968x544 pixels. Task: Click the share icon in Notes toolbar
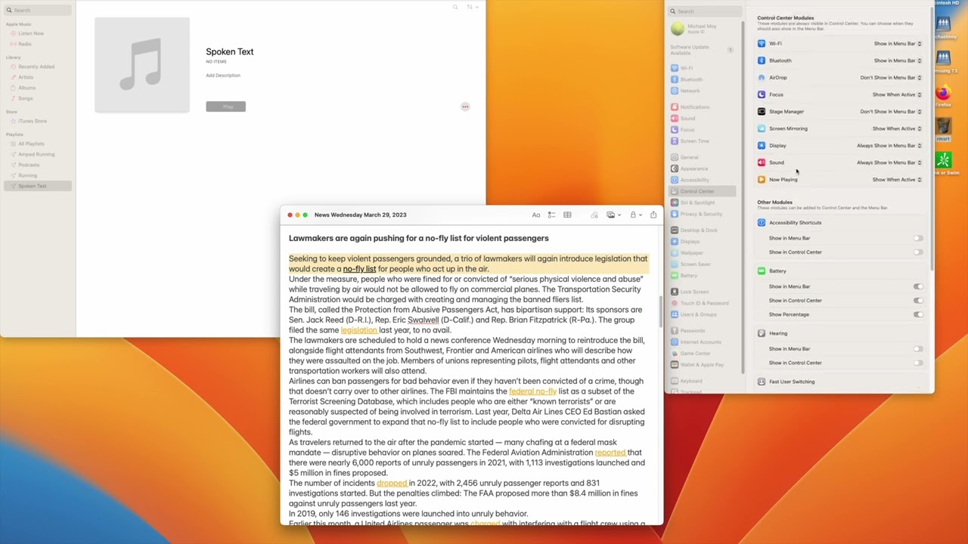pyautogui.click(x=653, y=215)
